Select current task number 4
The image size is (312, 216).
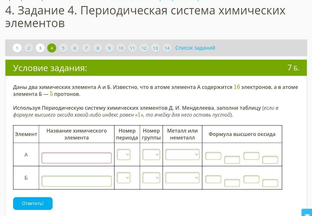(52, 48)
